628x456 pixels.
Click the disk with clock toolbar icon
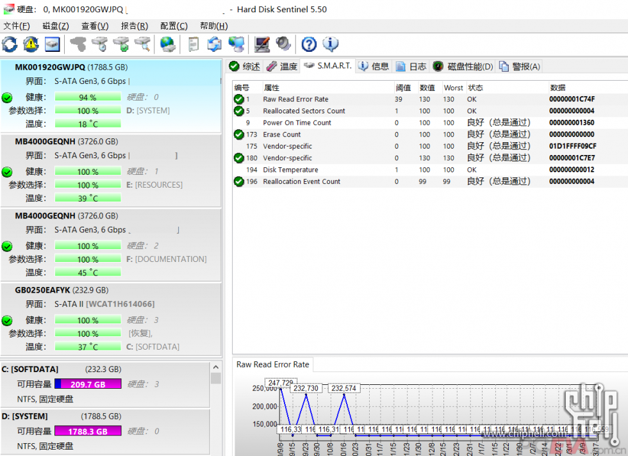pyautogui.click(x=99, y=44)
